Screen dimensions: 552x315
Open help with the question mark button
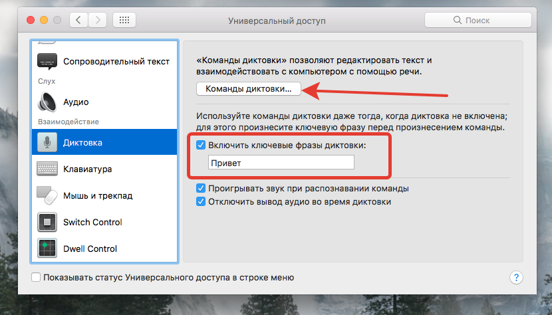pyautogui.click(x=516, y=278)
